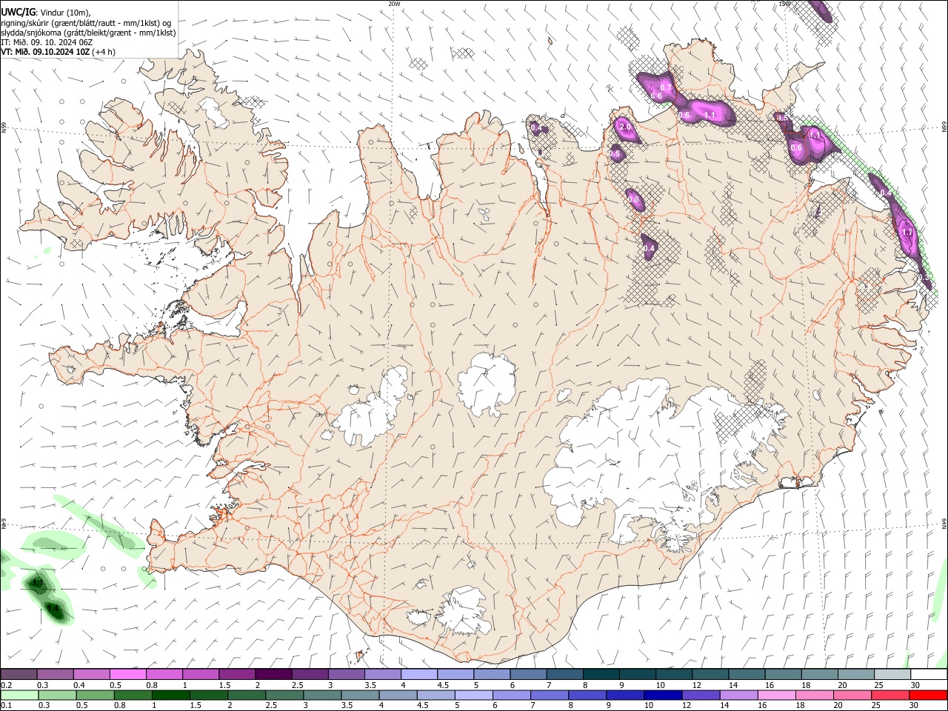The width and height of the screenshot is (948, 711).
Task: Click the rigning/skúrir legend description line
Action: click(x=86, y=23)
